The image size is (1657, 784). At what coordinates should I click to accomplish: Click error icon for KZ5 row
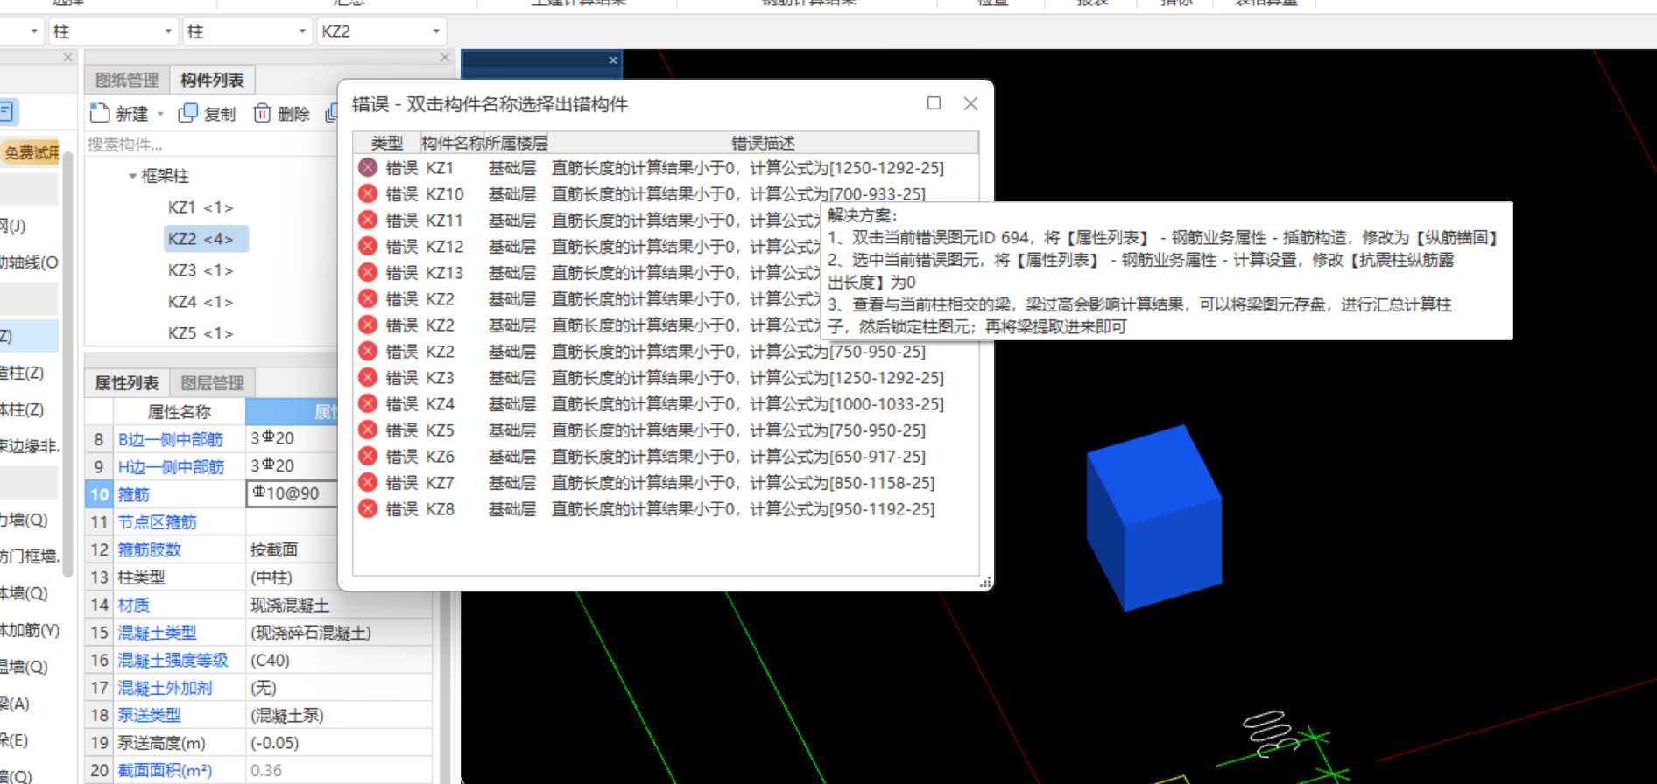point(368,430)
